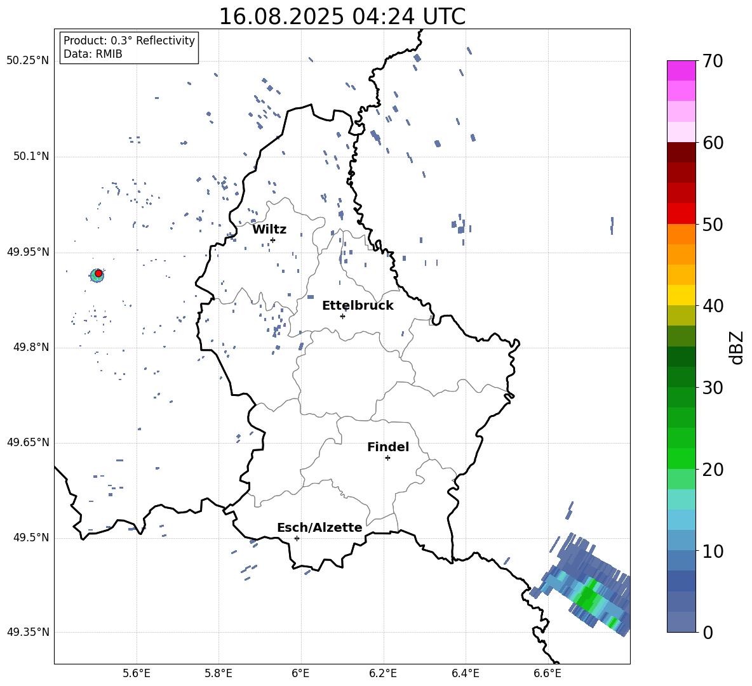Click the 50.1°N latitude label
The height and width of the screenshot is (686, 752).
click(x=31, y=156)
